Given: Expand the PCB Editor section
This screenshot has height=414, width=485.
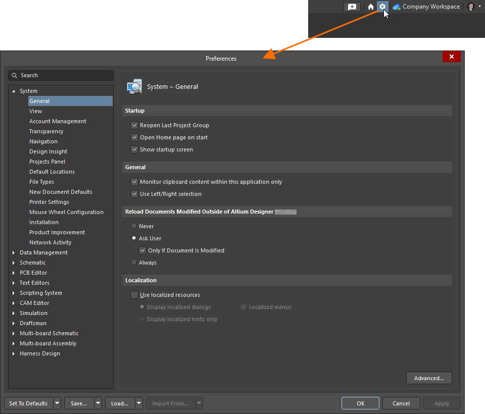Looking at the screenshot, I should [x=13, y=272].
